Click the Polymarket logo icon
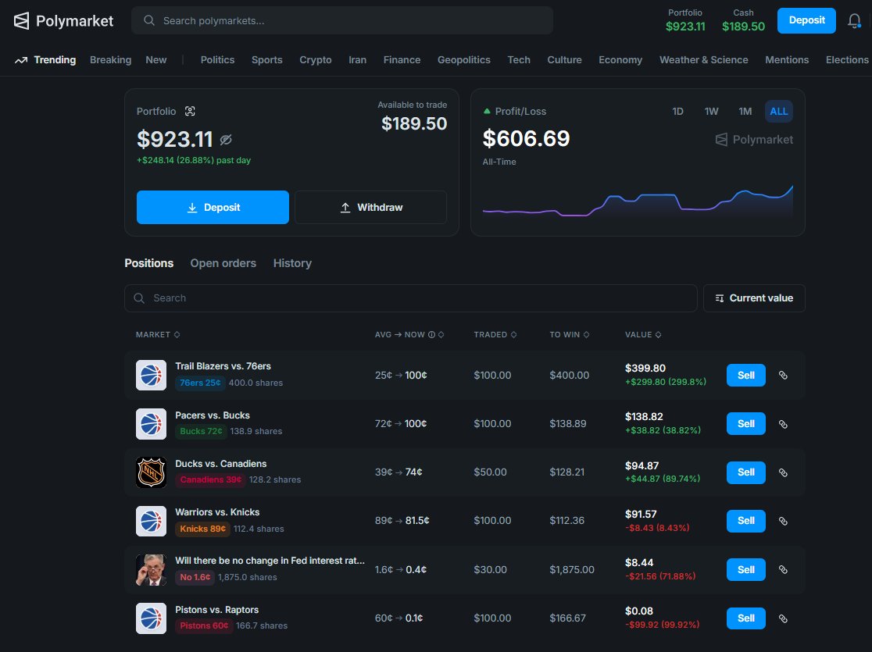872x652 pixels. (x=21, y=21)
